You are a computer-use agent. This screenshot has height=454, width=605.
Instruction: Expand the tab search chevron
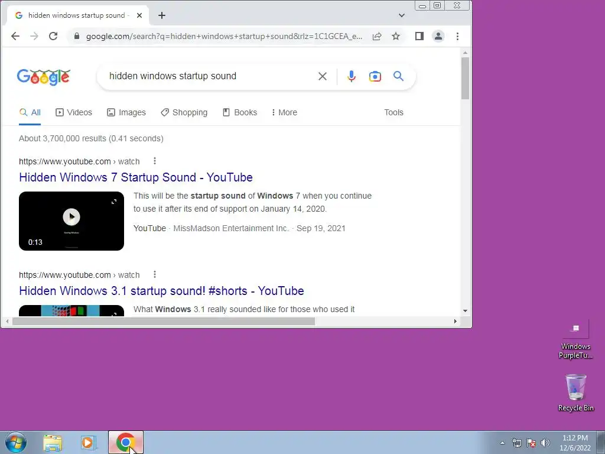tap(402, 15)
